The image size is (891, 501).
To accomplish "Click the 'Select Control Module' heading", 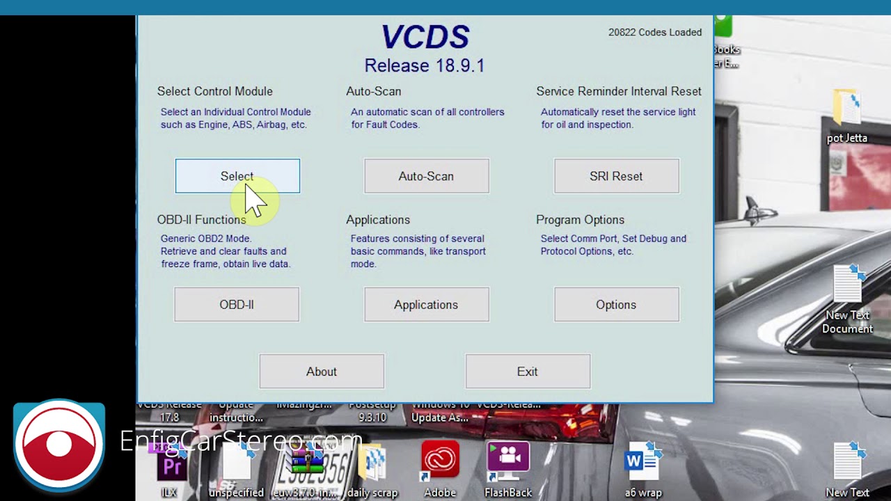I will pyautogui.click(x=215, y=91).
